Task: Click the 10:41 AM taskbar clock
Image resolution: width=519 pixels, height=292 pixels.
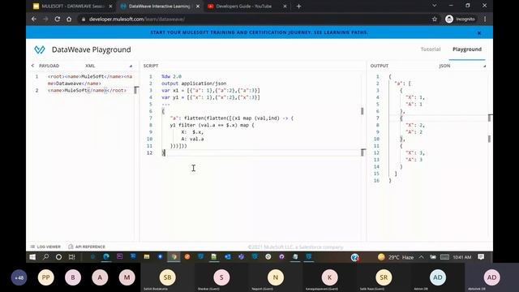Action: [x=462, y=257]
